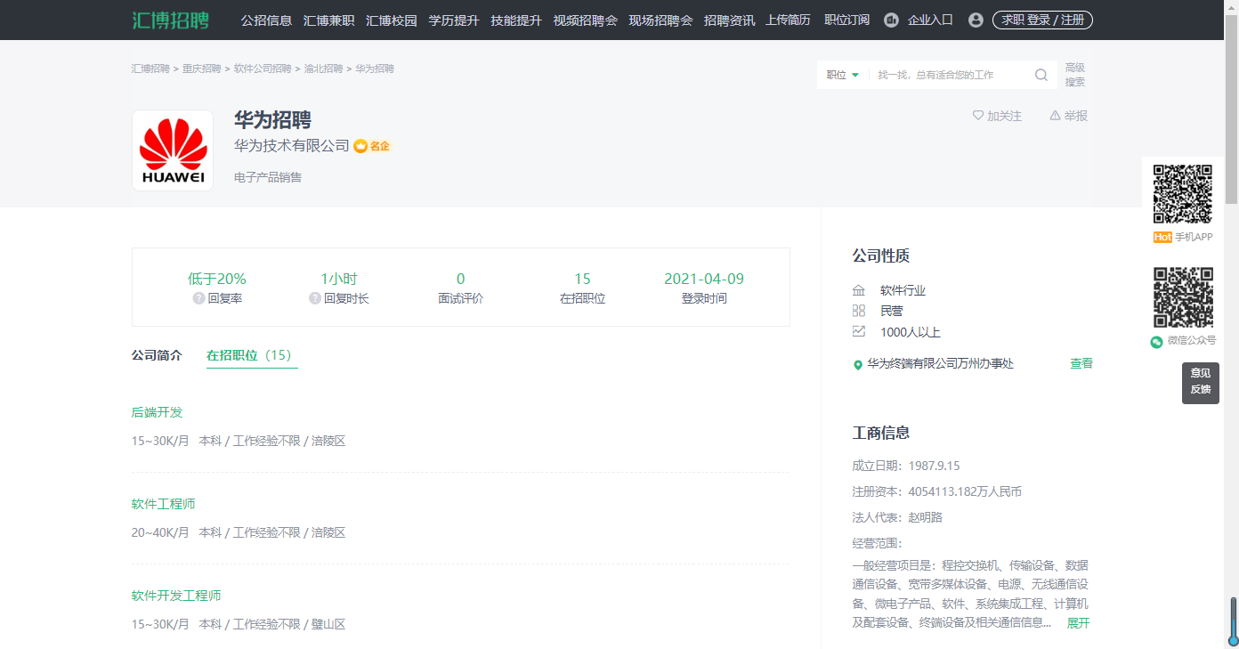The width and height of the screenshot is (1239, 649).
Task: Click 查看 next to the company address
Action: point(1081,363)
